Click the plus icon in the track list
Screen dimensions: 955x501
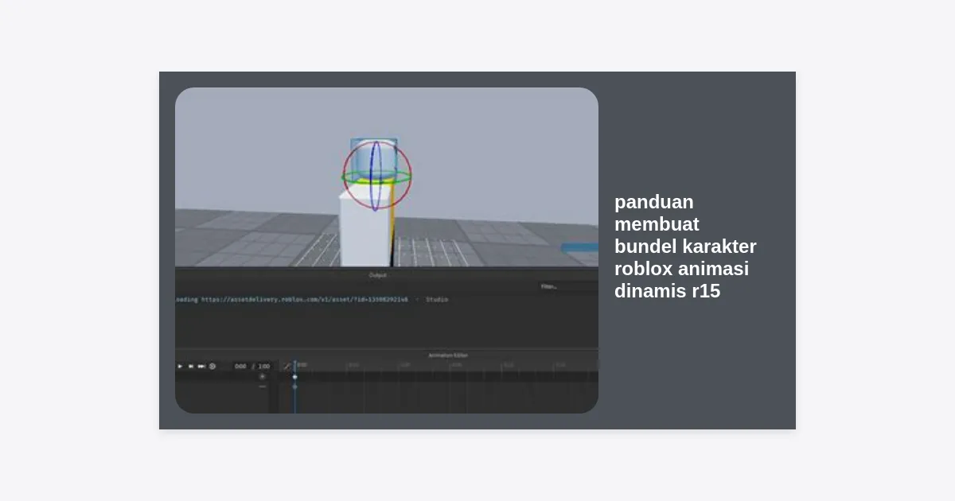262,376
